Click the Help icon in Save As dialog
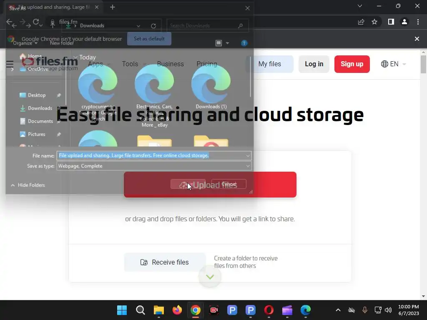The height and width of the screenshot is (320, 427). (x=244, y=43)
